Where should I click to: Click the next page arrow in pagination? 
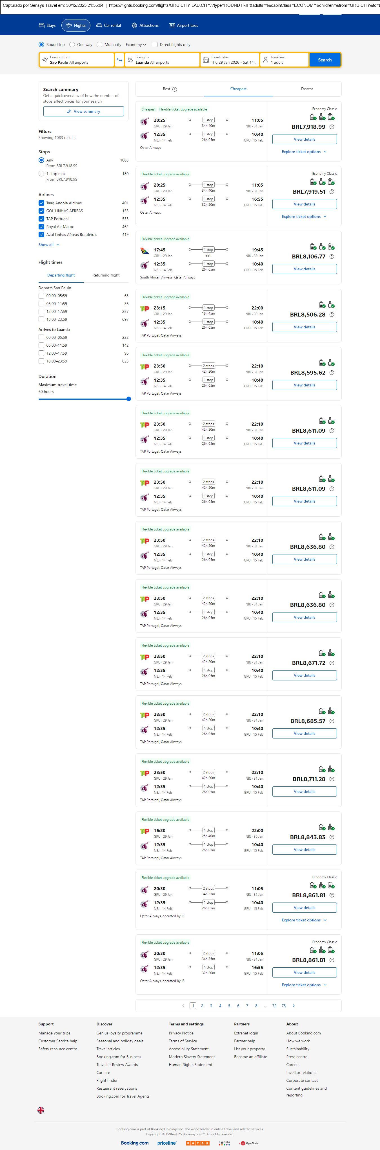[294, 1005]
